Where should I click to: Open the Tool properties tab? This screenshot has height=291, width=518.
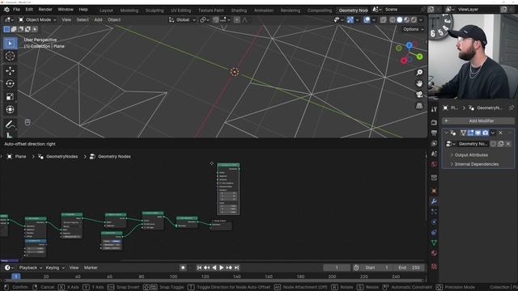pyautogui.click(x=434, y=109)
